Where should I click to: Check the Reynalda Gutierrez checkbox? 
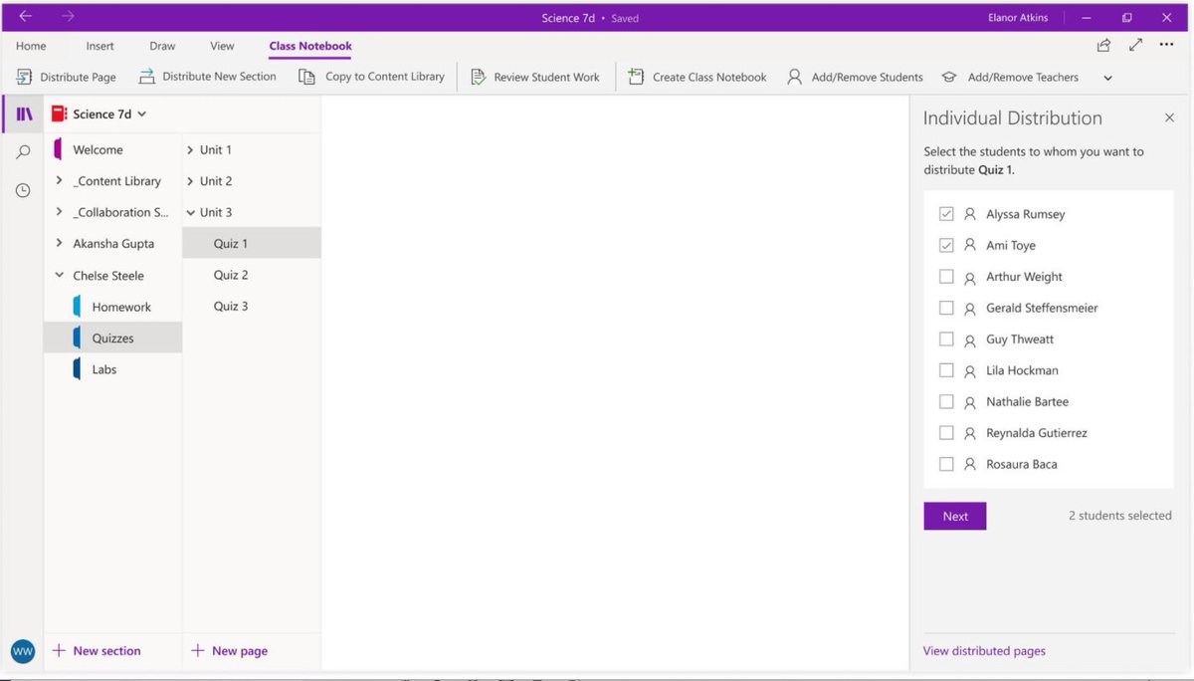pos(946,433)
